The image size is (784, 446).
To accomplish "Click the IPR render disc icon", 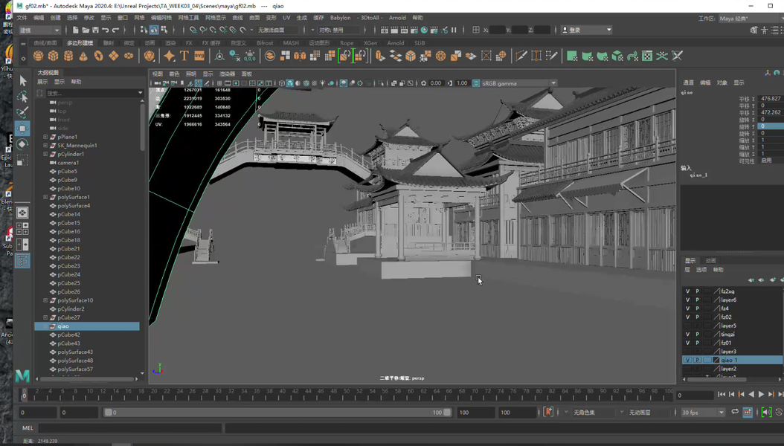I will [x=424, y=30].
